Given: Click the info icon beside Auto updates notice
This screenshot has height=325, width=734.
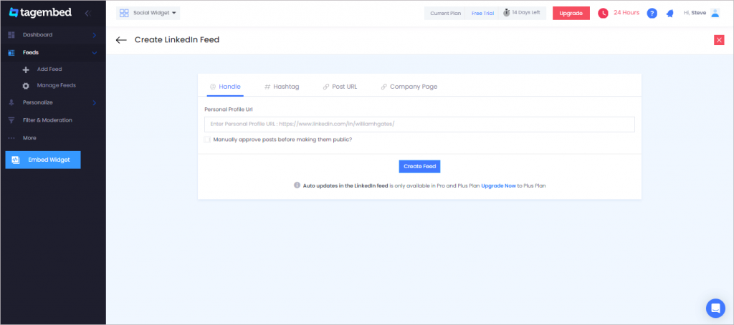Looking at the screenshot, I should (297, 185).
